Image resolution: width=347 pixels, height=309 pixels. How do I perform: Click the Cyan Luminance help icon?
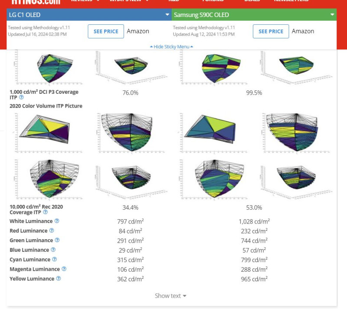click(55, 259)
